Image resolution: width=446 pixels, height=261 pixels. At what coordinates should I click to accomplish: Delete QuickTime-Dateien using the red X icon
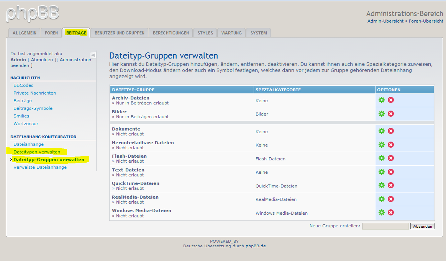(391, 186)
